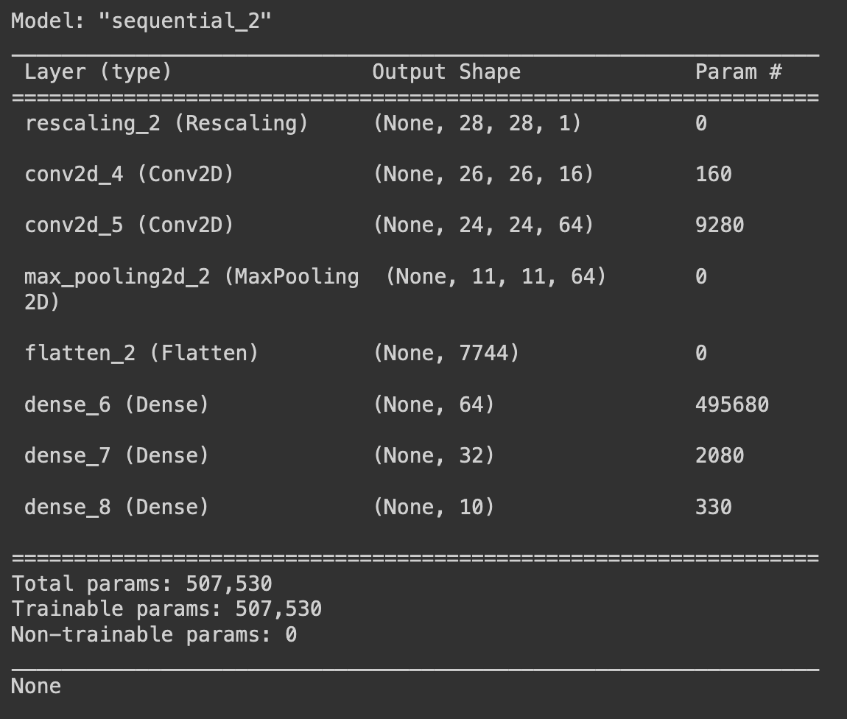Click the dense_6 (Dense) layer name
The width and height of the screenshot is (847, 719).
(116, 404)
